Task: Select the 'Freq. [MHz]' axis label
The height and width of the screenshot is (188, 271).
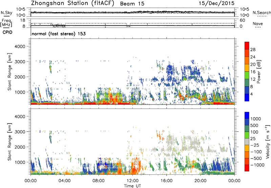Action: [6, 23]
